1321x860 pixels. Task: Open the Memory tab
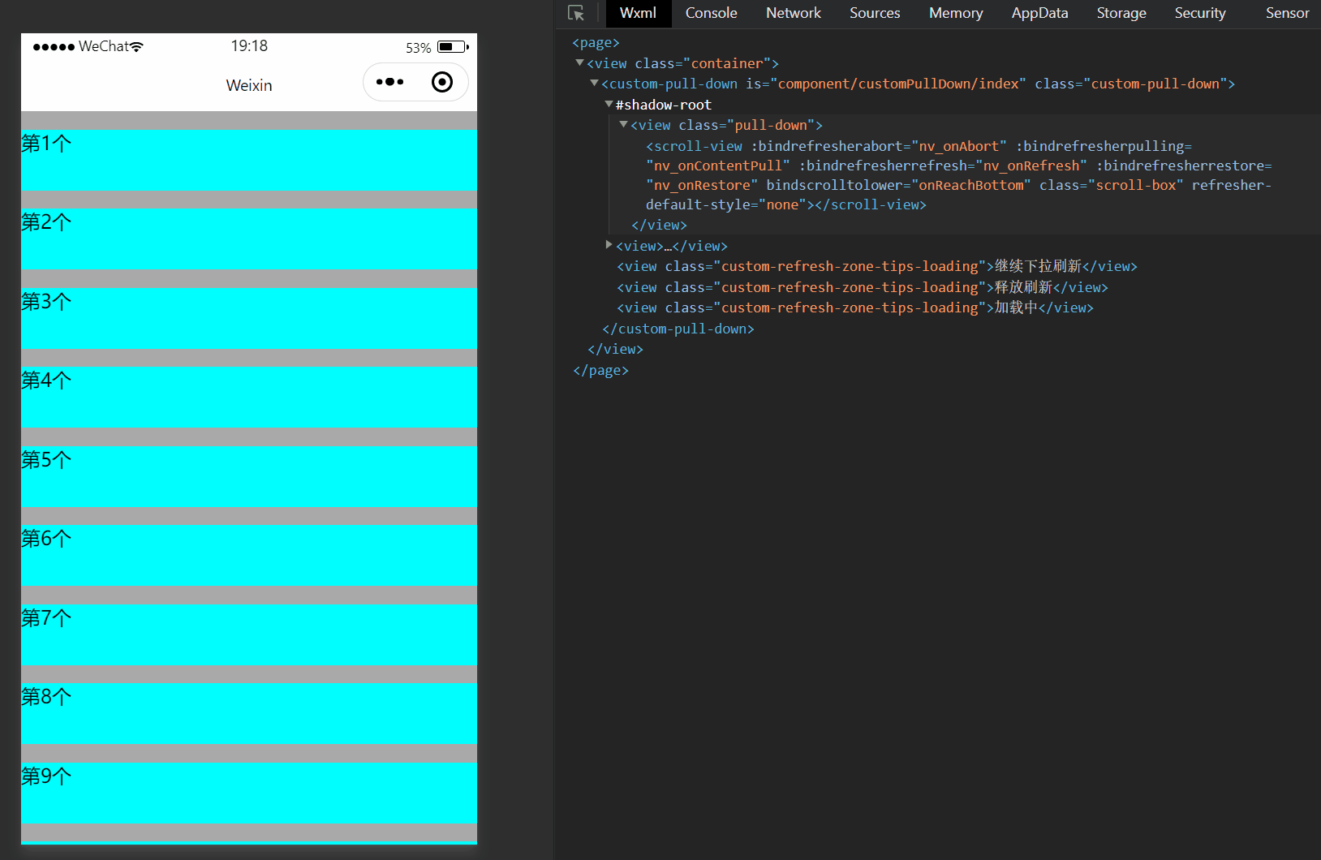(x=956, y=13)
